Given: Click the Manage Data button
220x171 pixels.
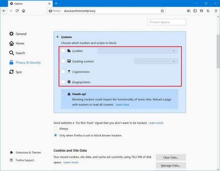Looking at the screenshot, I should pos(171,165).
